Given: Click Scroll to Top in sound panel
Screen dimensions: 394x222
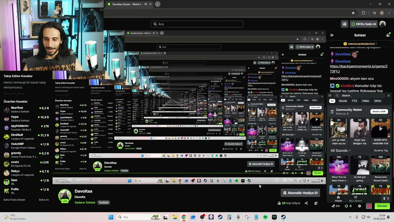Looking at the screenshot, I should [381, 150].
